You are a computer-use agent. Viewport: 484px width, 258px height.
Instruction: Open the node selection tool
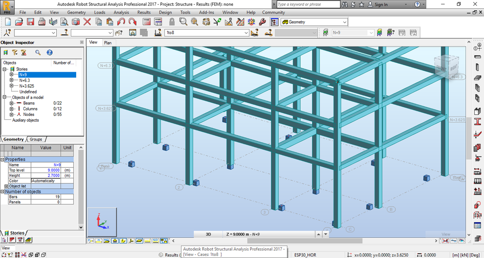click(x=7, y=32)
